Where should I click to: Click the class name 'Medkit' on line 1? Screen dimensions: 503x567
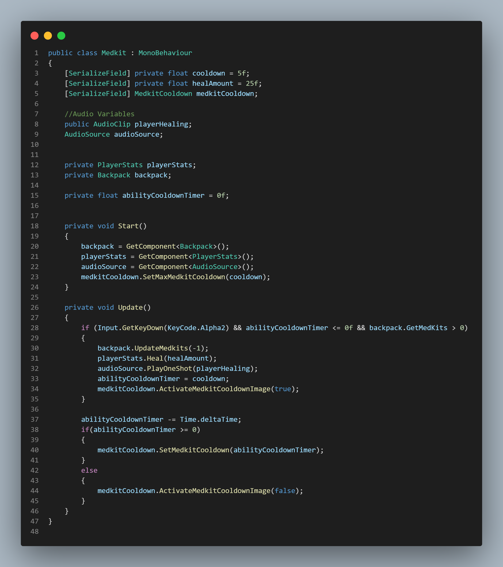tap(114, 53)
